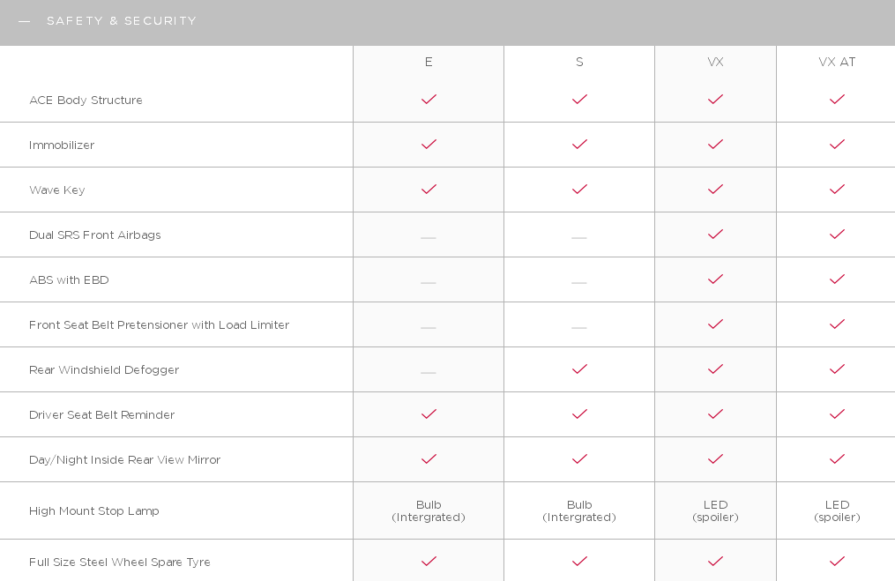Click the Dual SRS Front Airbags checkmark for VX AT
895x581 pixels.
(x=837, y=235)
